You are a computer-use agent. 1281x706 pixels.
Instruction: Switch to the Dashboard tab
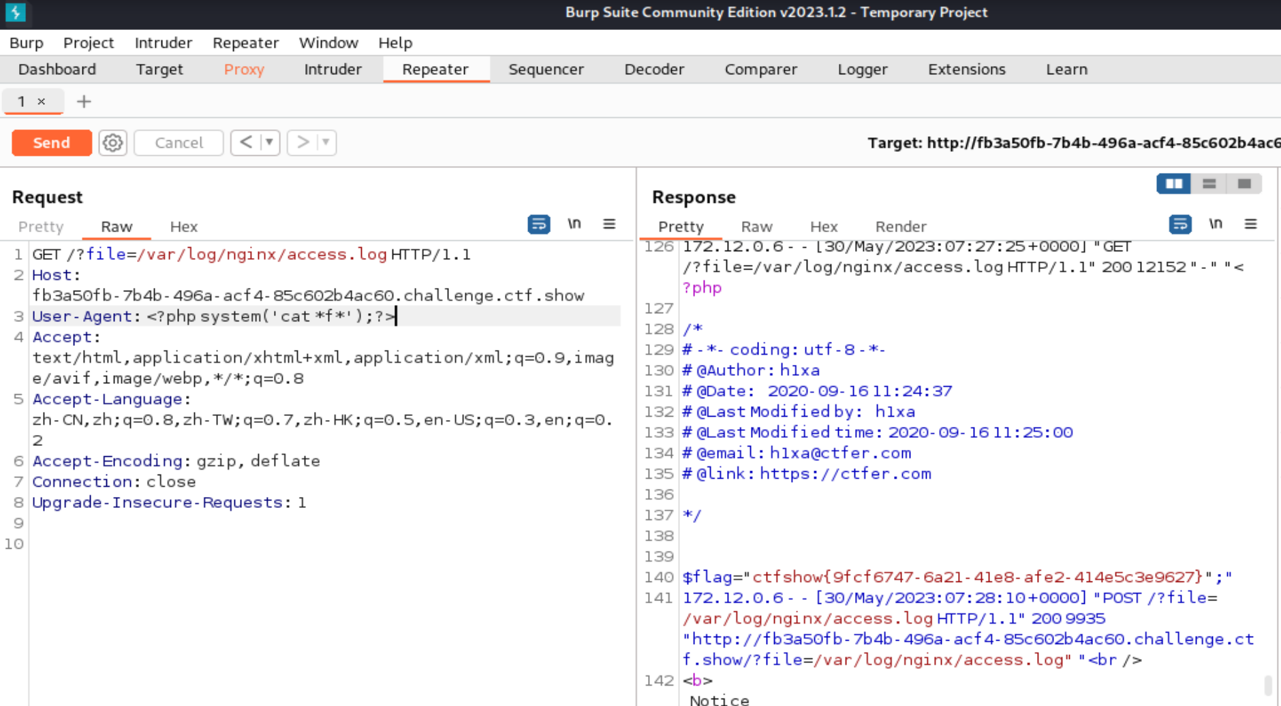click(x=57, y=69)
